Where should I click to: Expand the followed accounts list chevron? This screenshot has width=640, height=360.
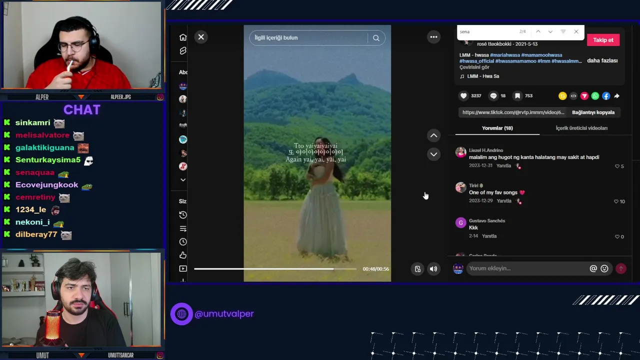pyautogui.click(x=183, y=180)
